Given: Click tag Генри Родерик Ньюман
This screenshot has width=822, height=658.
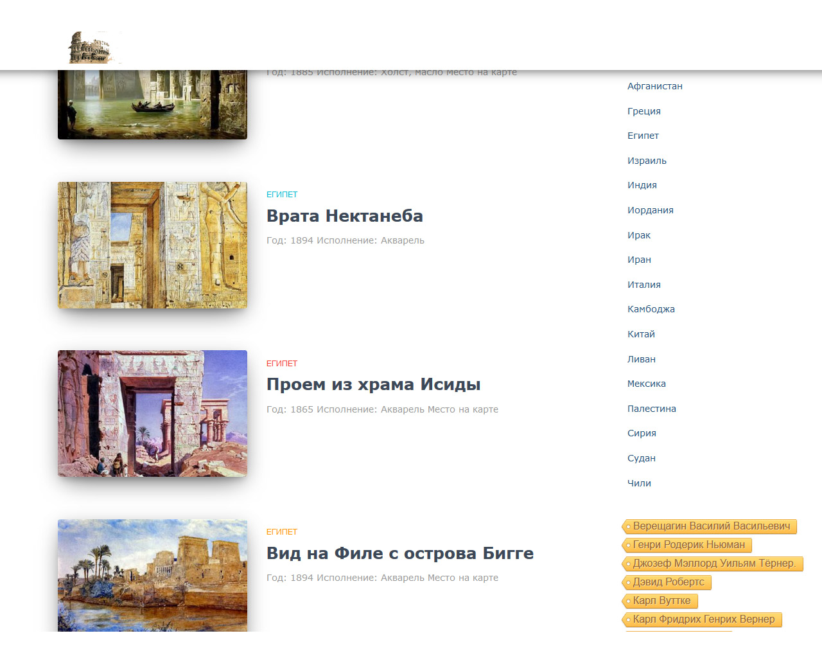Looking at the screenshot, I should [x=686, y=545].
